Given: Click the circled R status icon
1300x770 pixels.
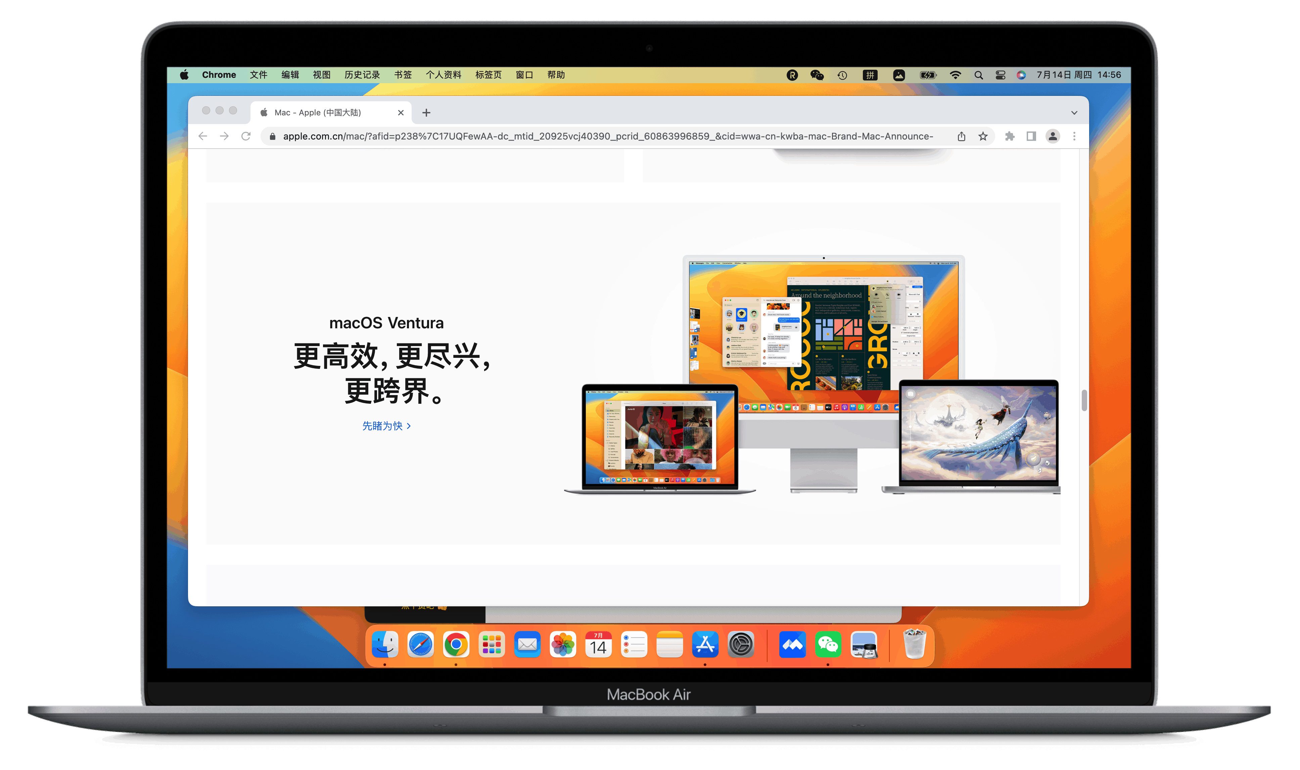Looking at the screenshot, I should click(x=793, y=75).
